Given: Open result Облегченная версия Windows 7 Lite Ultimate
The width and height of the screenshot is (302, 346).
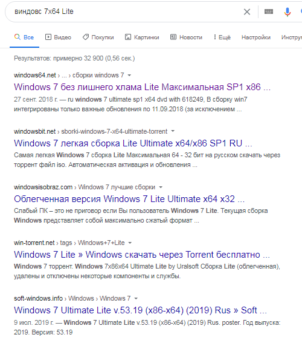Looking at the screenshot, I should click(129, 199).
